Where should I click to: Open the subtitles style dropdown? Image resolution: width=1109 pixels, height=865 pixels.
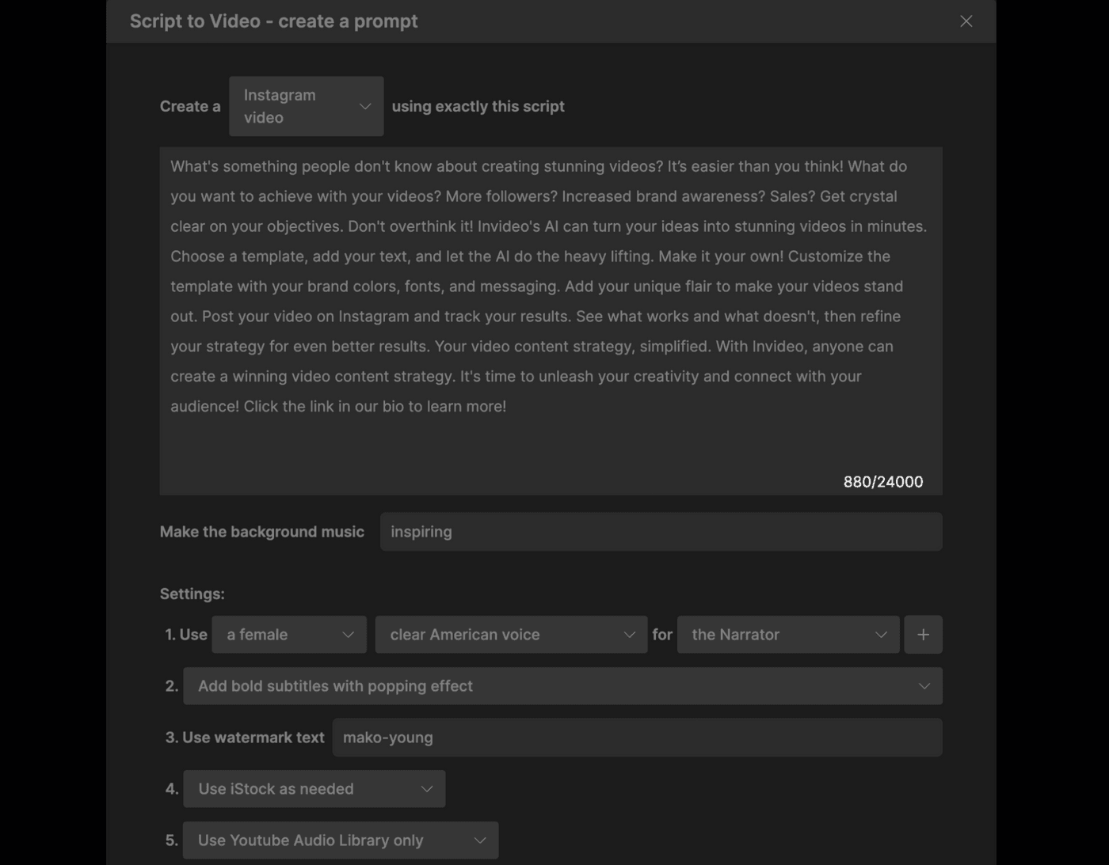pyautogui.click(x=562, y=685)
